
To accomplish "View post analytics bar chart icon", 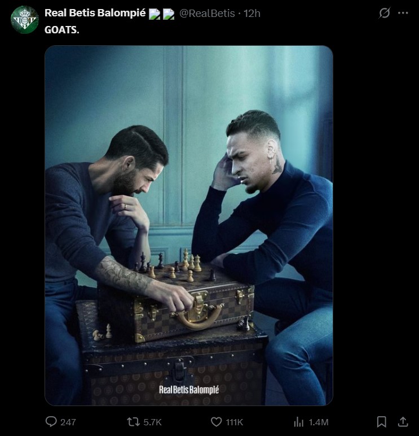I will click(298, 422).
